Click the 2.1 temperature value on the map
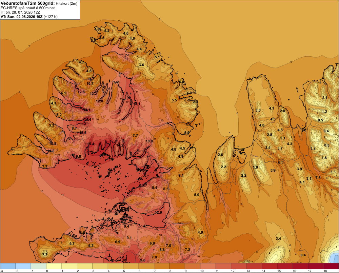339x273 pixels. 325,98
